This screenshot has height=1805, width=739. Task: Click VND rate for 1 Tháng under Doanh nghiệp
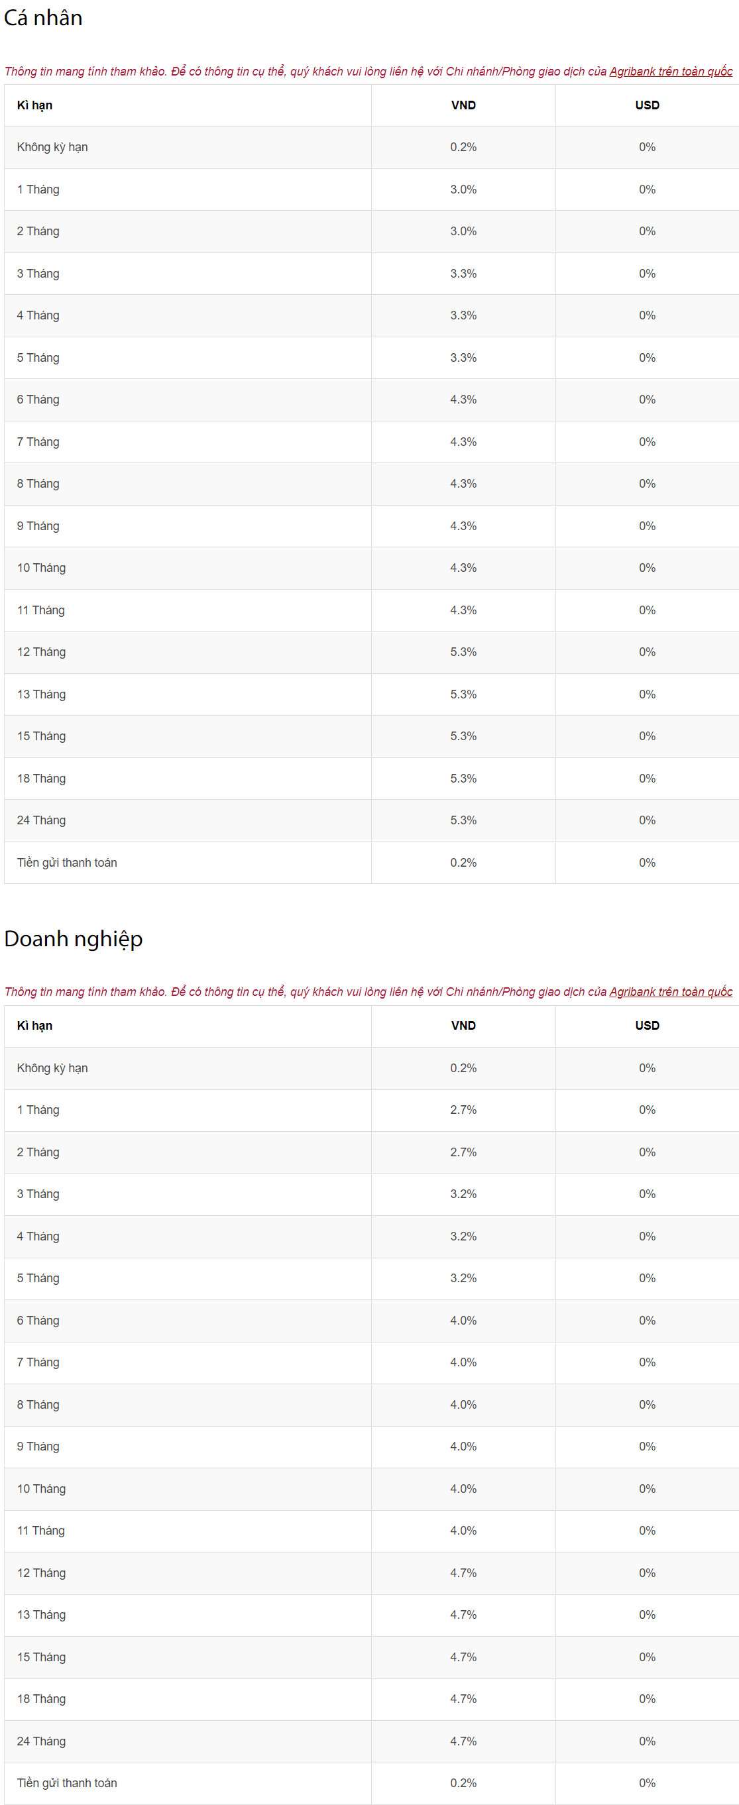pyautogui.click(x=463, y=1110)
